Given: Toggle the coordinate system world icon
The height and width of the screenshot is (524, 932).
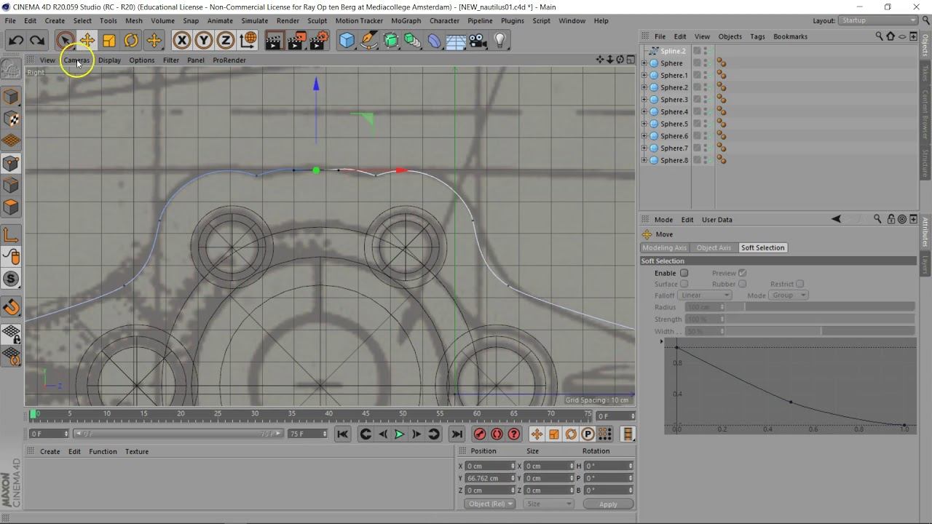Looking at the screenshot, I should (x=248, y=40).
